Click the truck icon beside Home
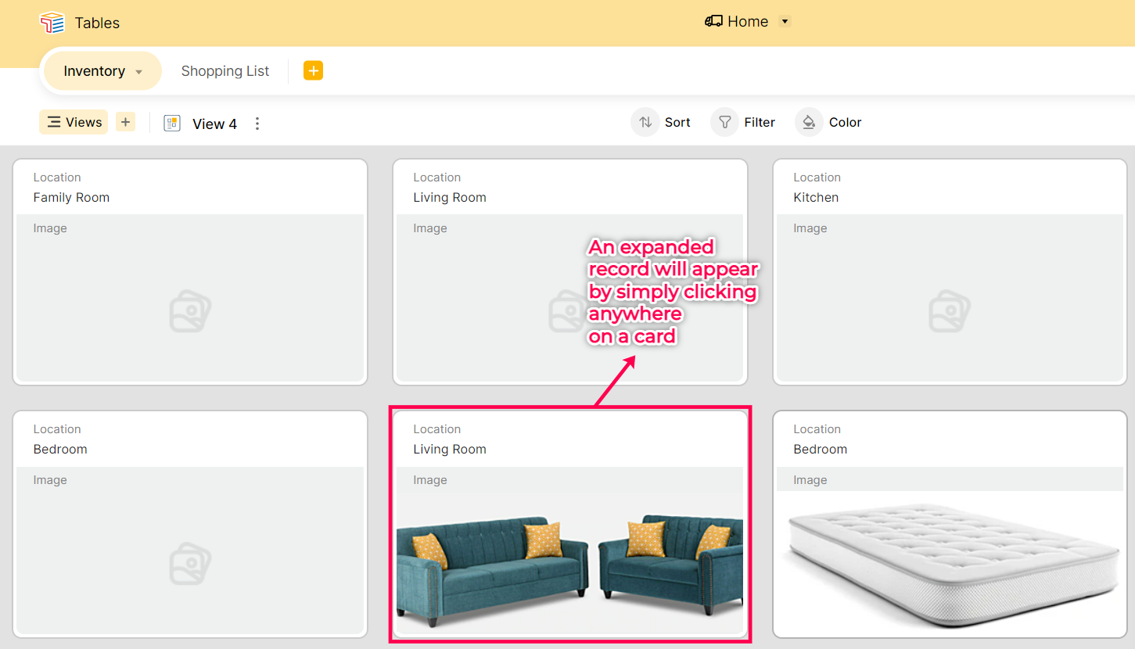The image size is (1135, 649). tap(713, 22)
